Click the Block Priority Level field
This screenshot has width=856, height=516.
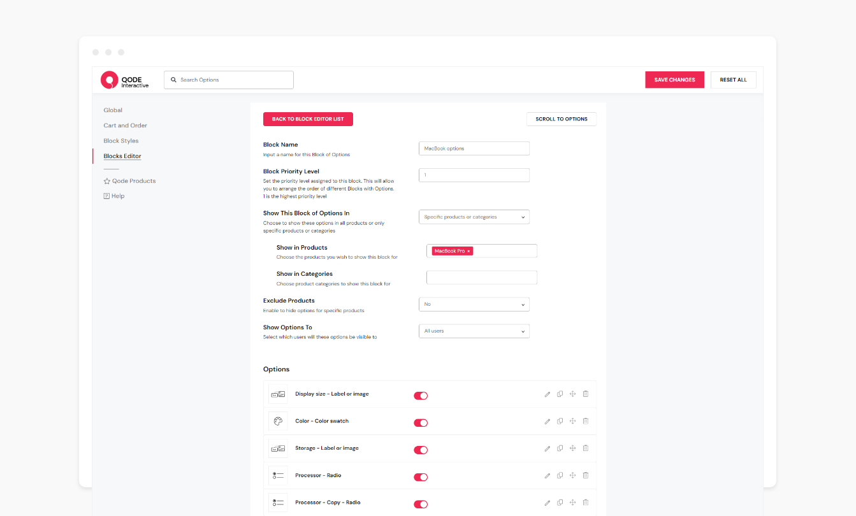click(474, 175)
